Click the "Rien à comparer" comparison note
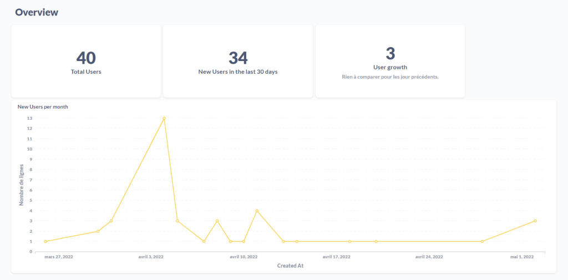The width and height of the screenshot is (568, 280). (390, 77)
